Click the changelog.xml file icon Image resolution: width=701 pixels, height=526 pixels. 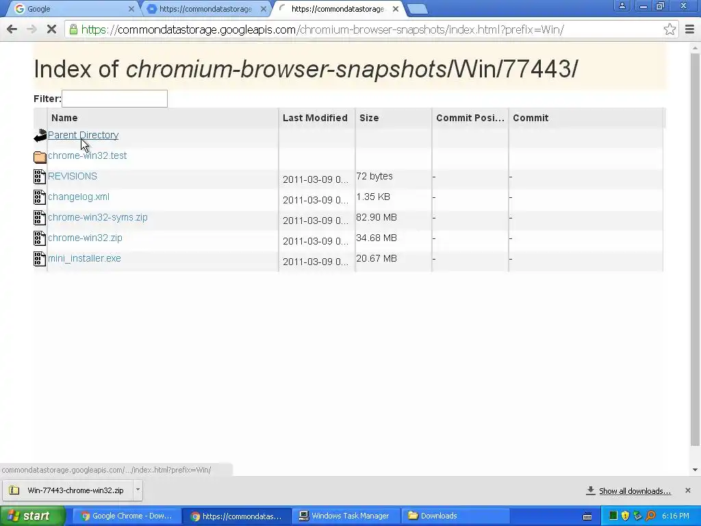pyautogui.click(x=39, y=197)
